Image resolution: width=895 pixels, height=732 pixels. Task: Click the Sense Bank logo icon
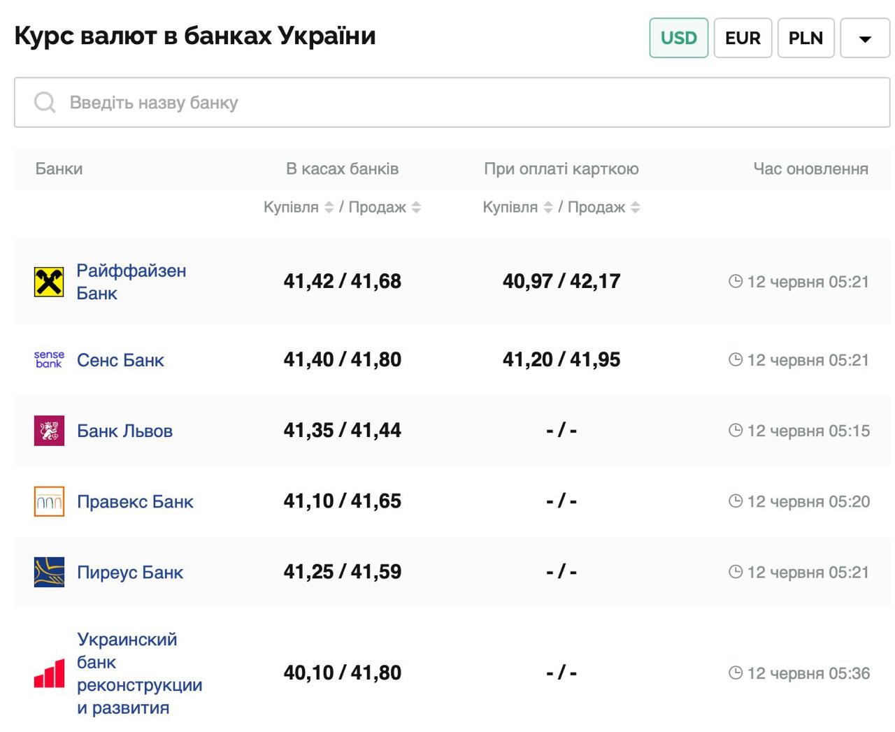[49, 360]
